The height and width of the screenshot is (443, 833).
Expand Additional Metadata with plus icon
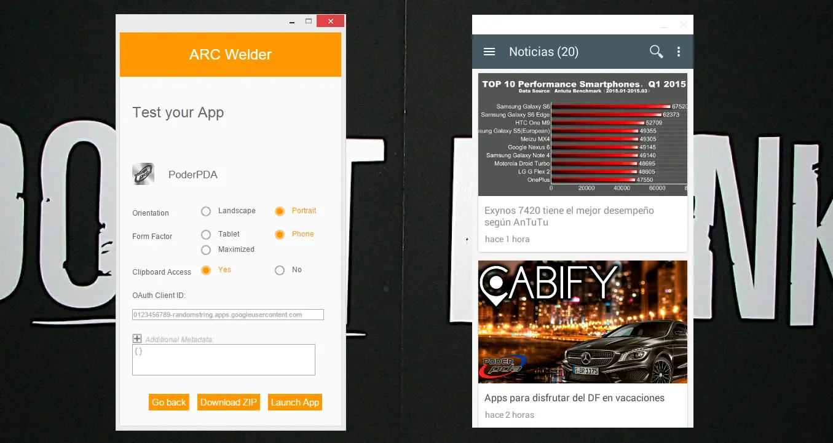point(137,339)
